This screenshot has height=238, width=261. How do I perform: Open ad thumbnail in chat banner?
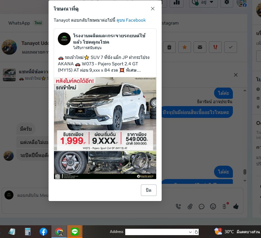pyautogui.click(x=9, y=75)
